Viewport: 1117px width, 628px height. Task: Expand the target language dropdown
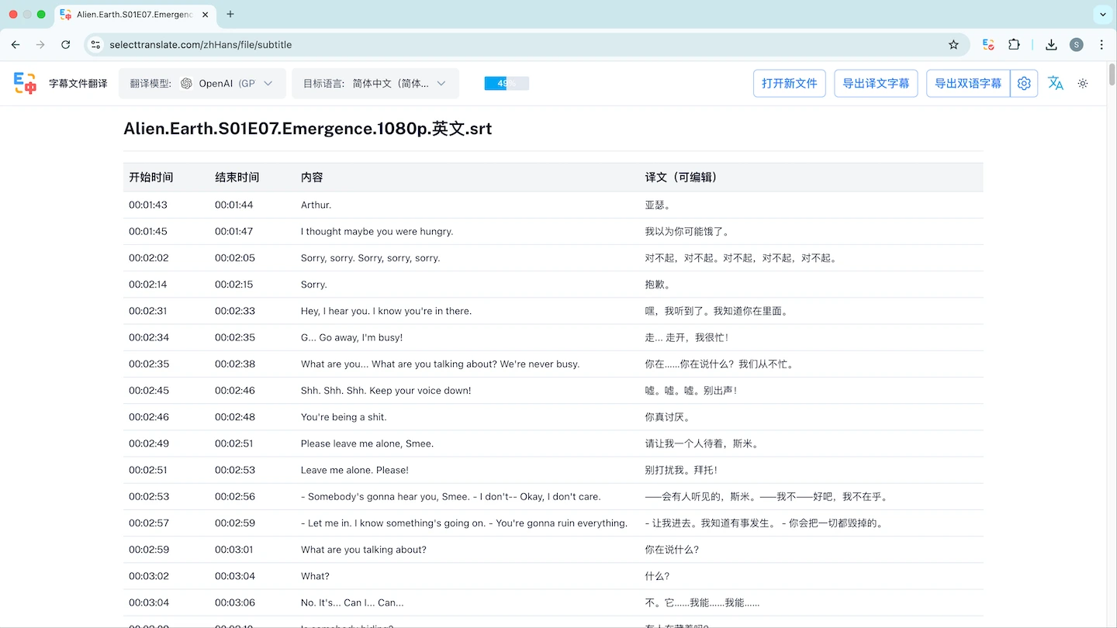[x=375, y=83]
